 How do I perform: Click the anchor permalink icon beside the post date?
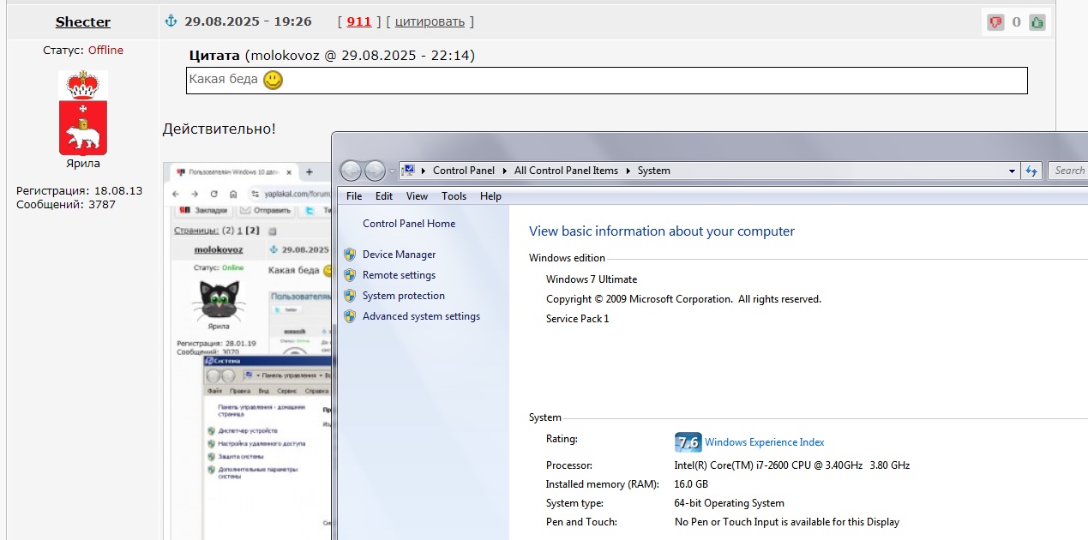click(x=170, y=21)
